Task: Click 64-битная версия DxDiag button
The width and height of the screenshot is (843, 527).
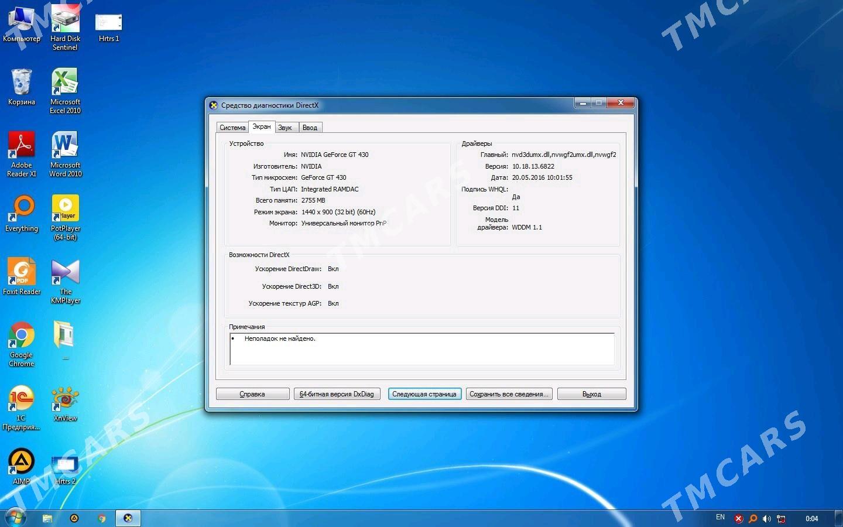Action: [x=337, y=394]
